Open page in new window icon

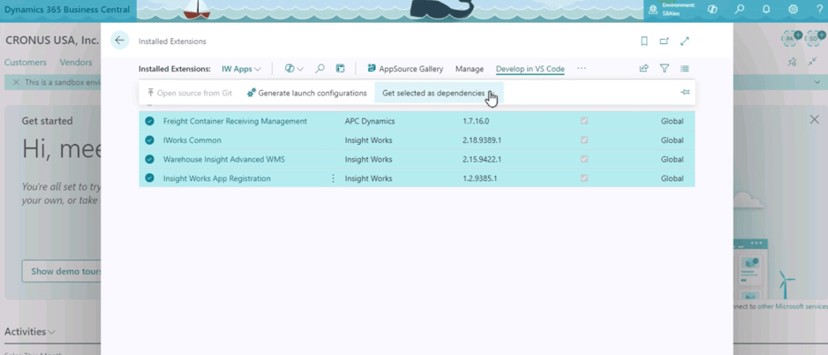[x=664, y=42]
